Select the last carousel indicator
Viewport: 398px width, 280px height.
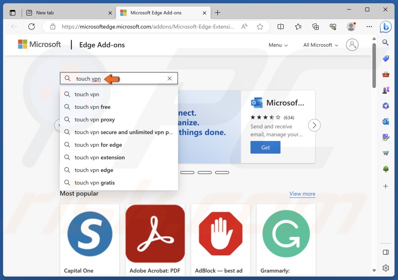(x=222, y=172)
